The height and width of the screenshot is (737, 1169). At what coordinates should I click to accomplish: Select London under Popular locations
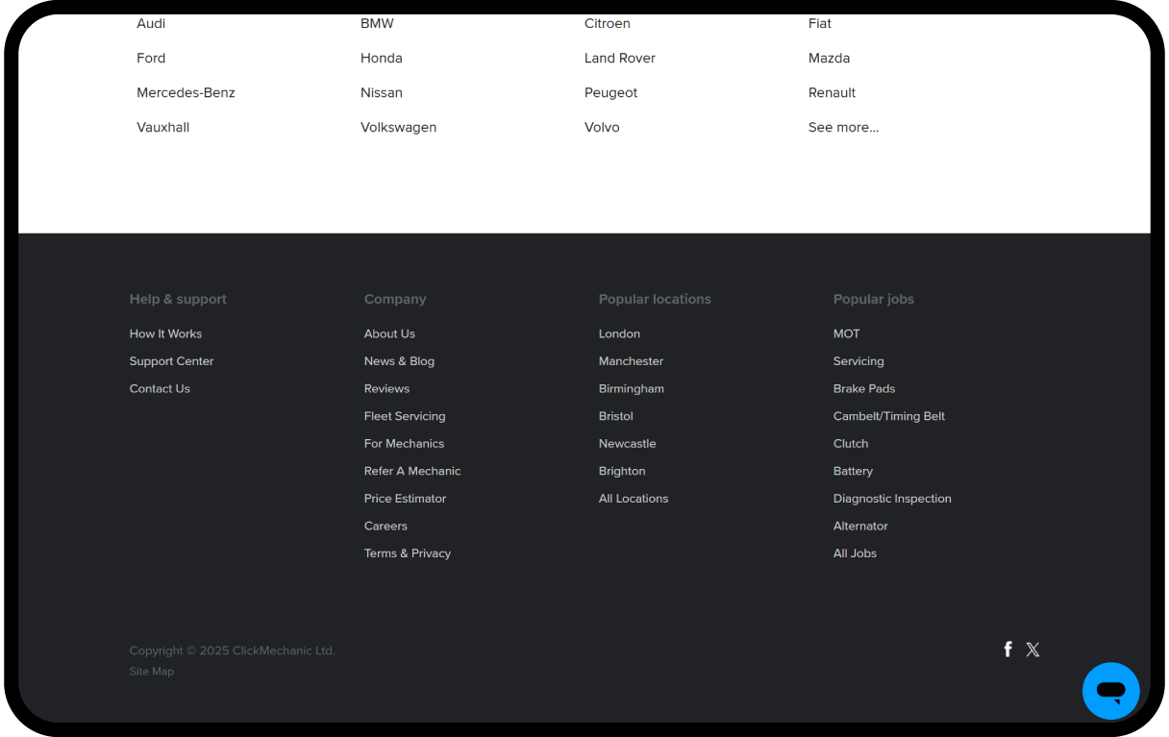pyautogui.click(x=619, y=333)
